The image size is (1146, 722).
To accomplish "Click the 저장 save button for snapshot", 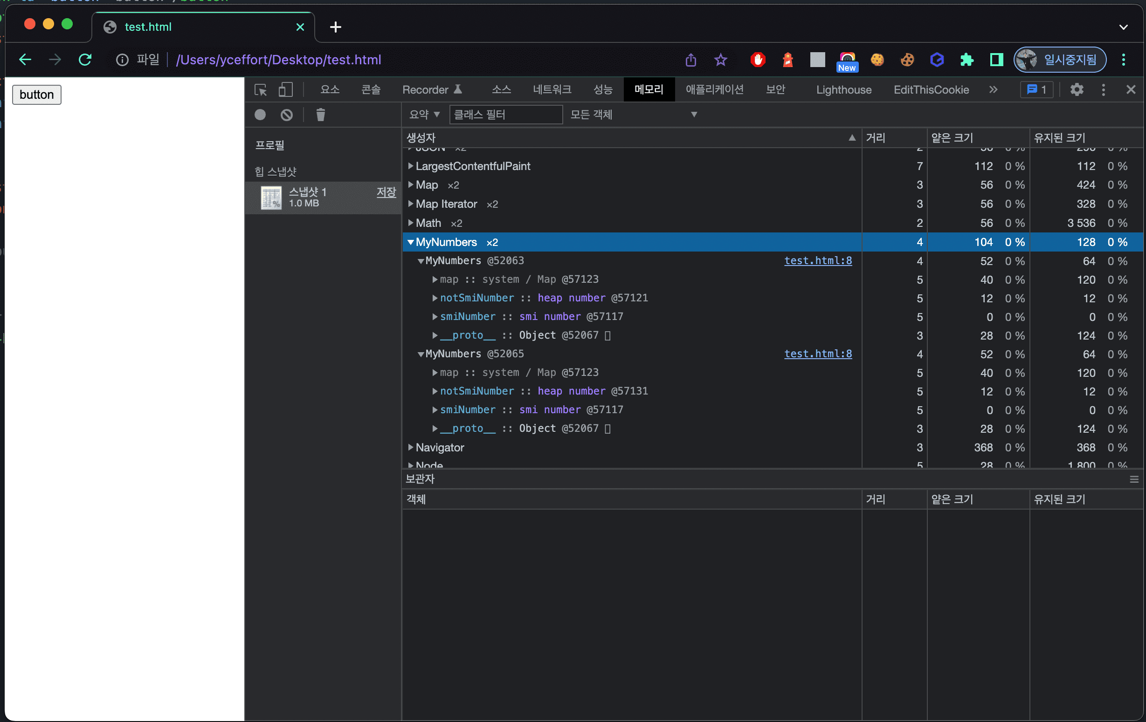I will pos(385,193).
